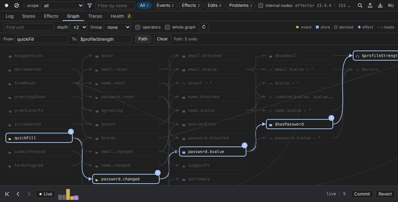This screenshot has height=202, width=398.
Task: Step forward with the right chevron icon
Action: [x=29, y=194]
